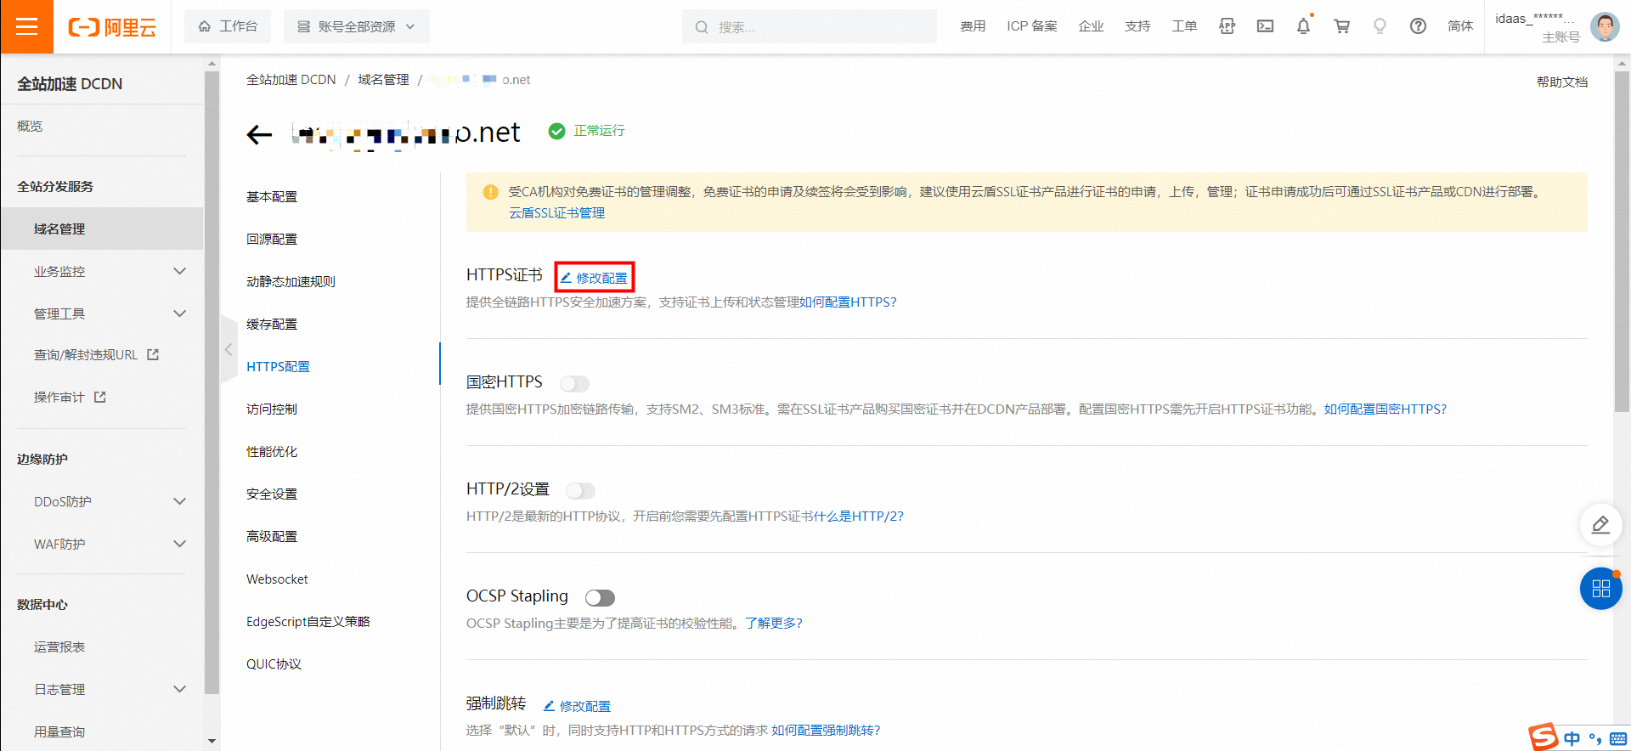
Task: Open 动静态加速规则 tab
Action: pos(291,281)
